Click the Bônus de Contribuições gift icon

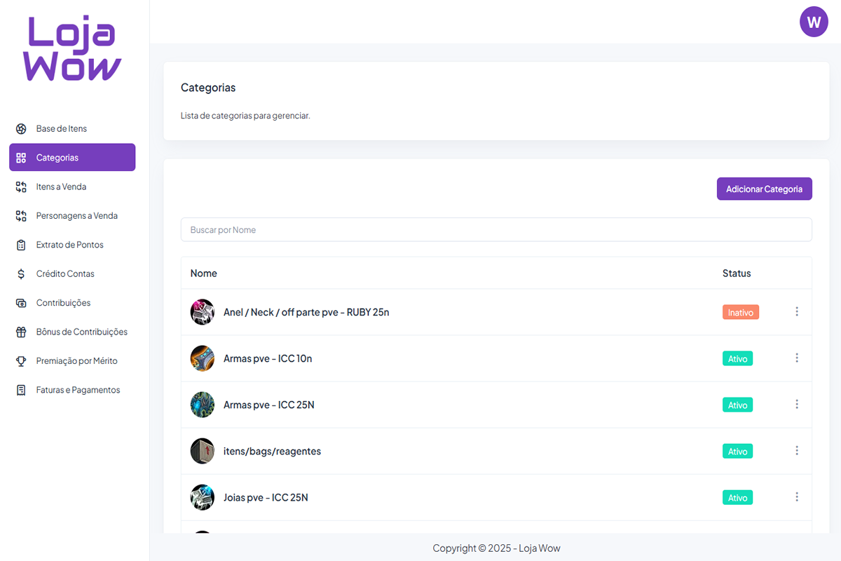click(x=21, y=332)
